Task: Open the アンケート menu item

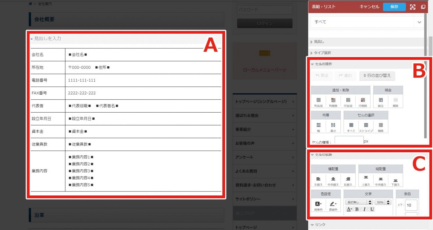Action: 265,157
